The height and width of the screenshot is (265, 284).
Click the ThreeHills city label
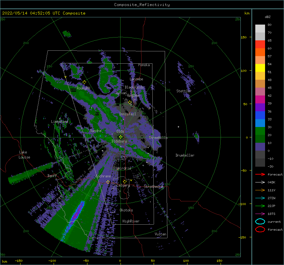[158, 138]
